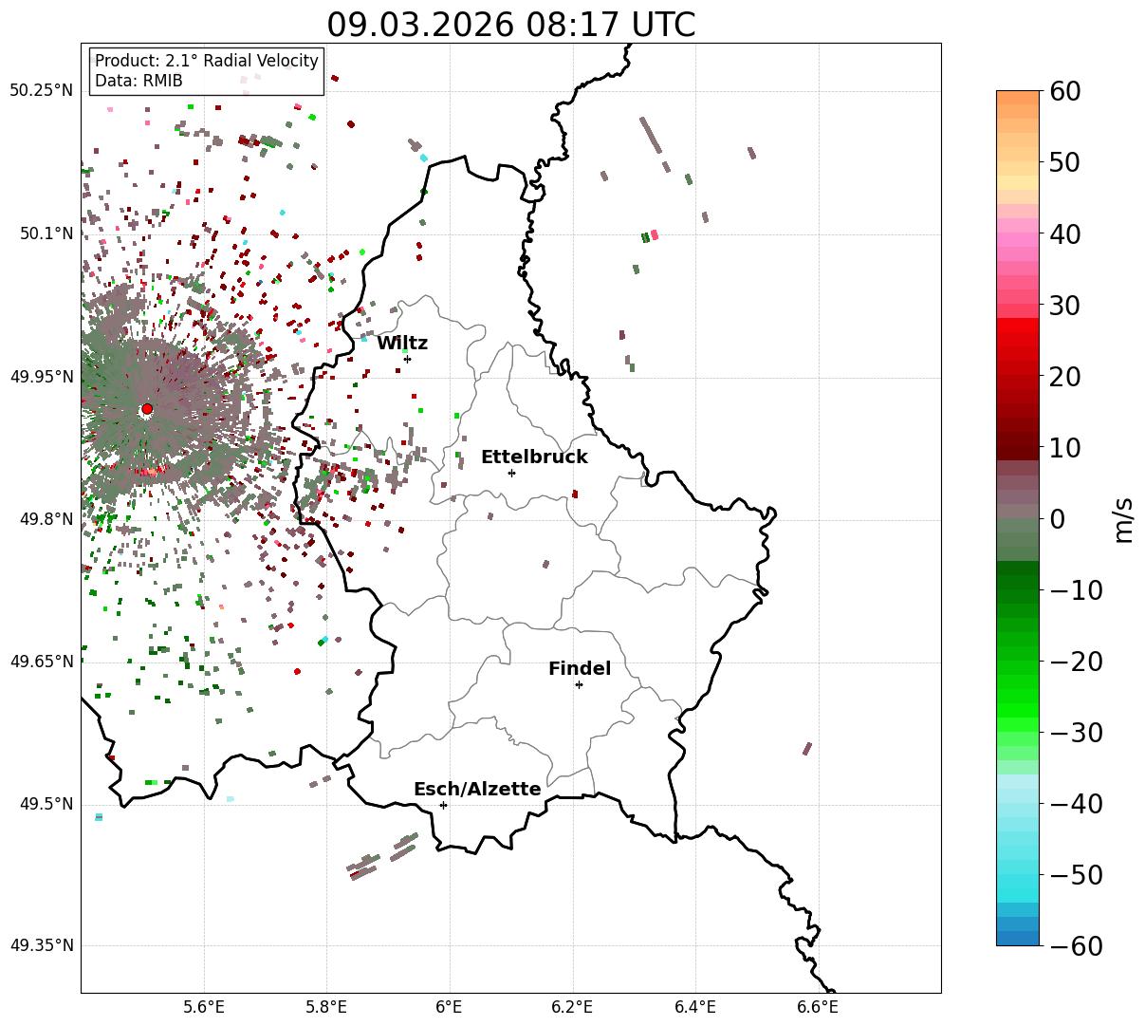Click the 49.5°N latitude label
This screenshot has height=1026, width=1145.
[46, 804]
